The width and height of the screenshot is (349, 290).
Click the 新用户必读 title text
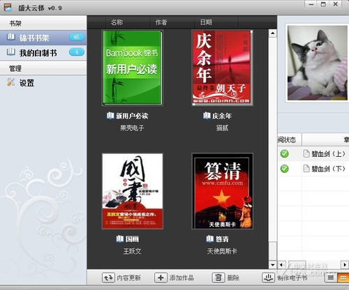[x=132, y=116]
